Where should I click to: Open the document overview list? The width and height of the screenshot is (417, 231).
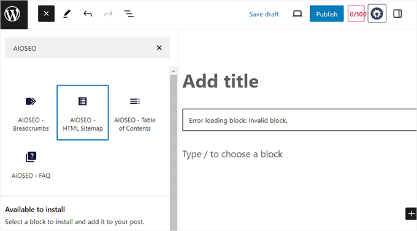click(129, 14)
